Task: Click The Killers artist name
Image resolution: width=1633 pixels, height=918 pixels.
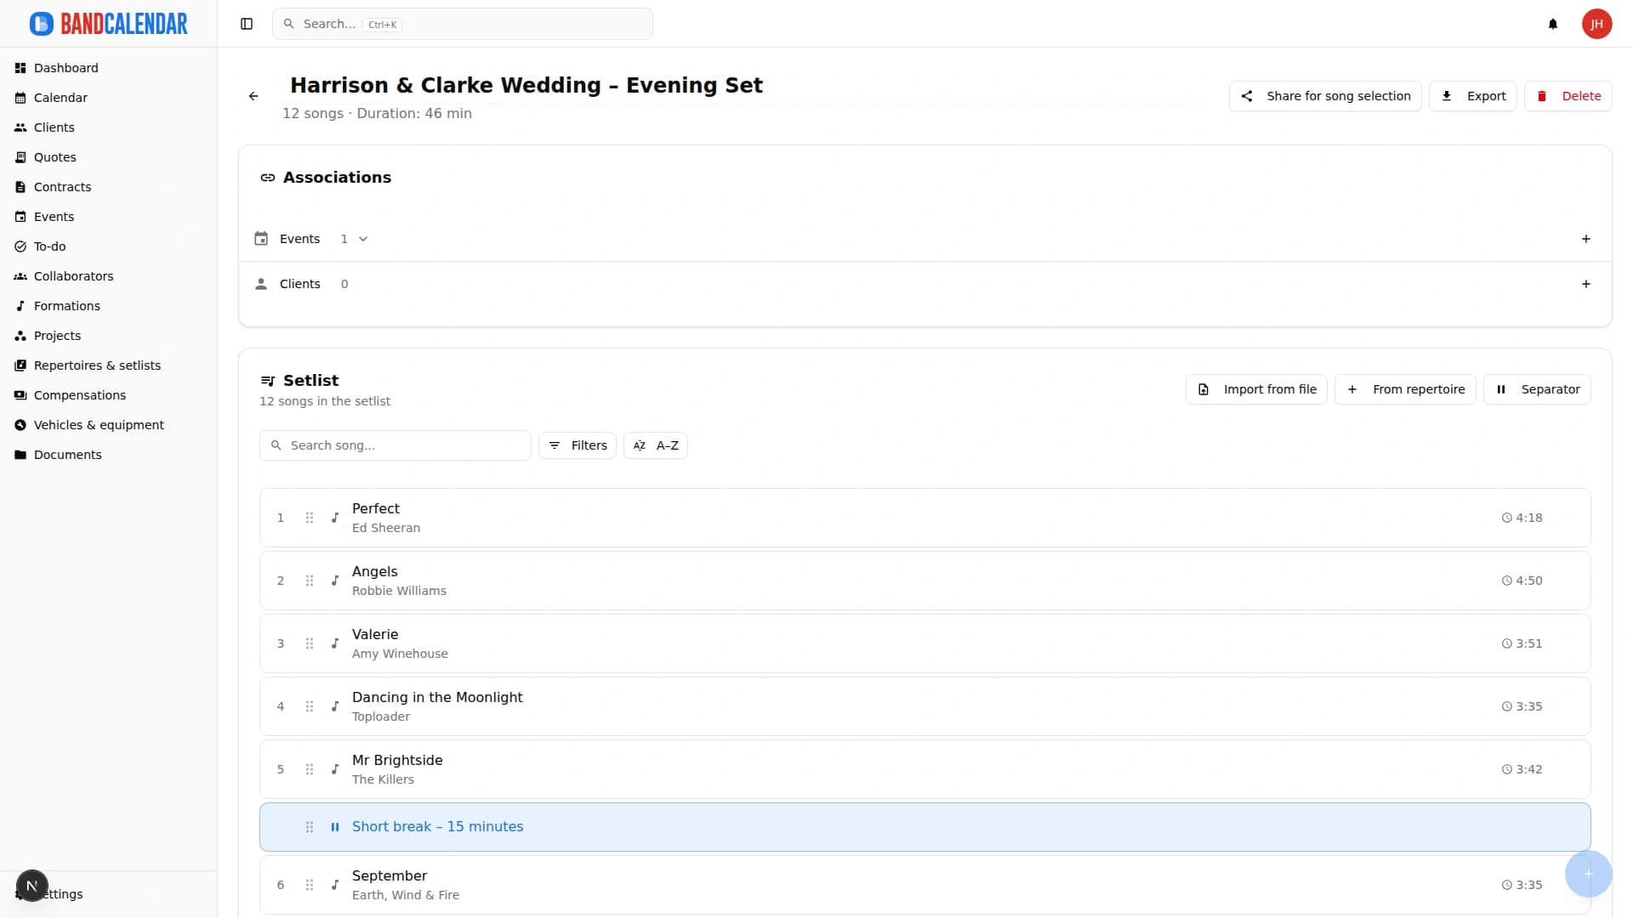Action: click(x=383, y=779)
